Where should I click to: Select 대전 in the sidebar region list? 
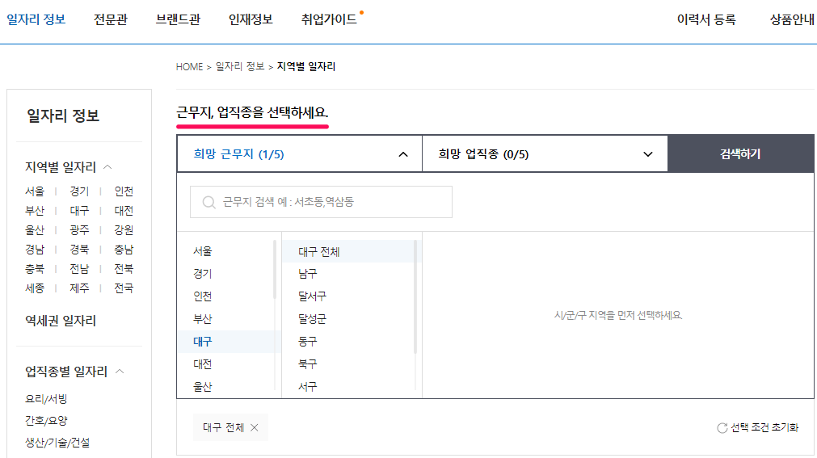point(124,211)
